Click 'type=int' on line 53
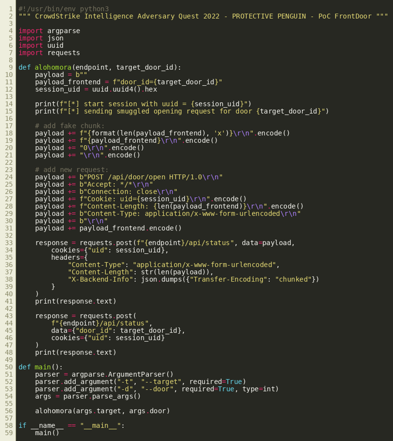The image size is (393, 441). point(258,389)
